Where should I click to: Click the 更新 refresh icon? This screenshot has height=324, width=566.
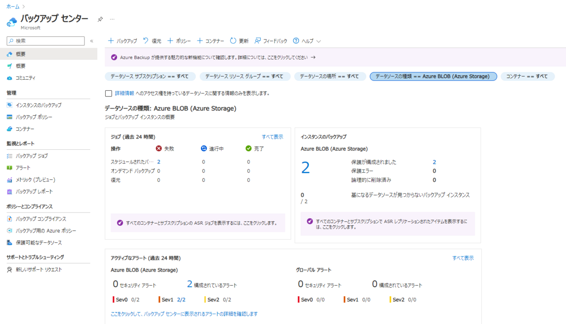tap(233, 41)
